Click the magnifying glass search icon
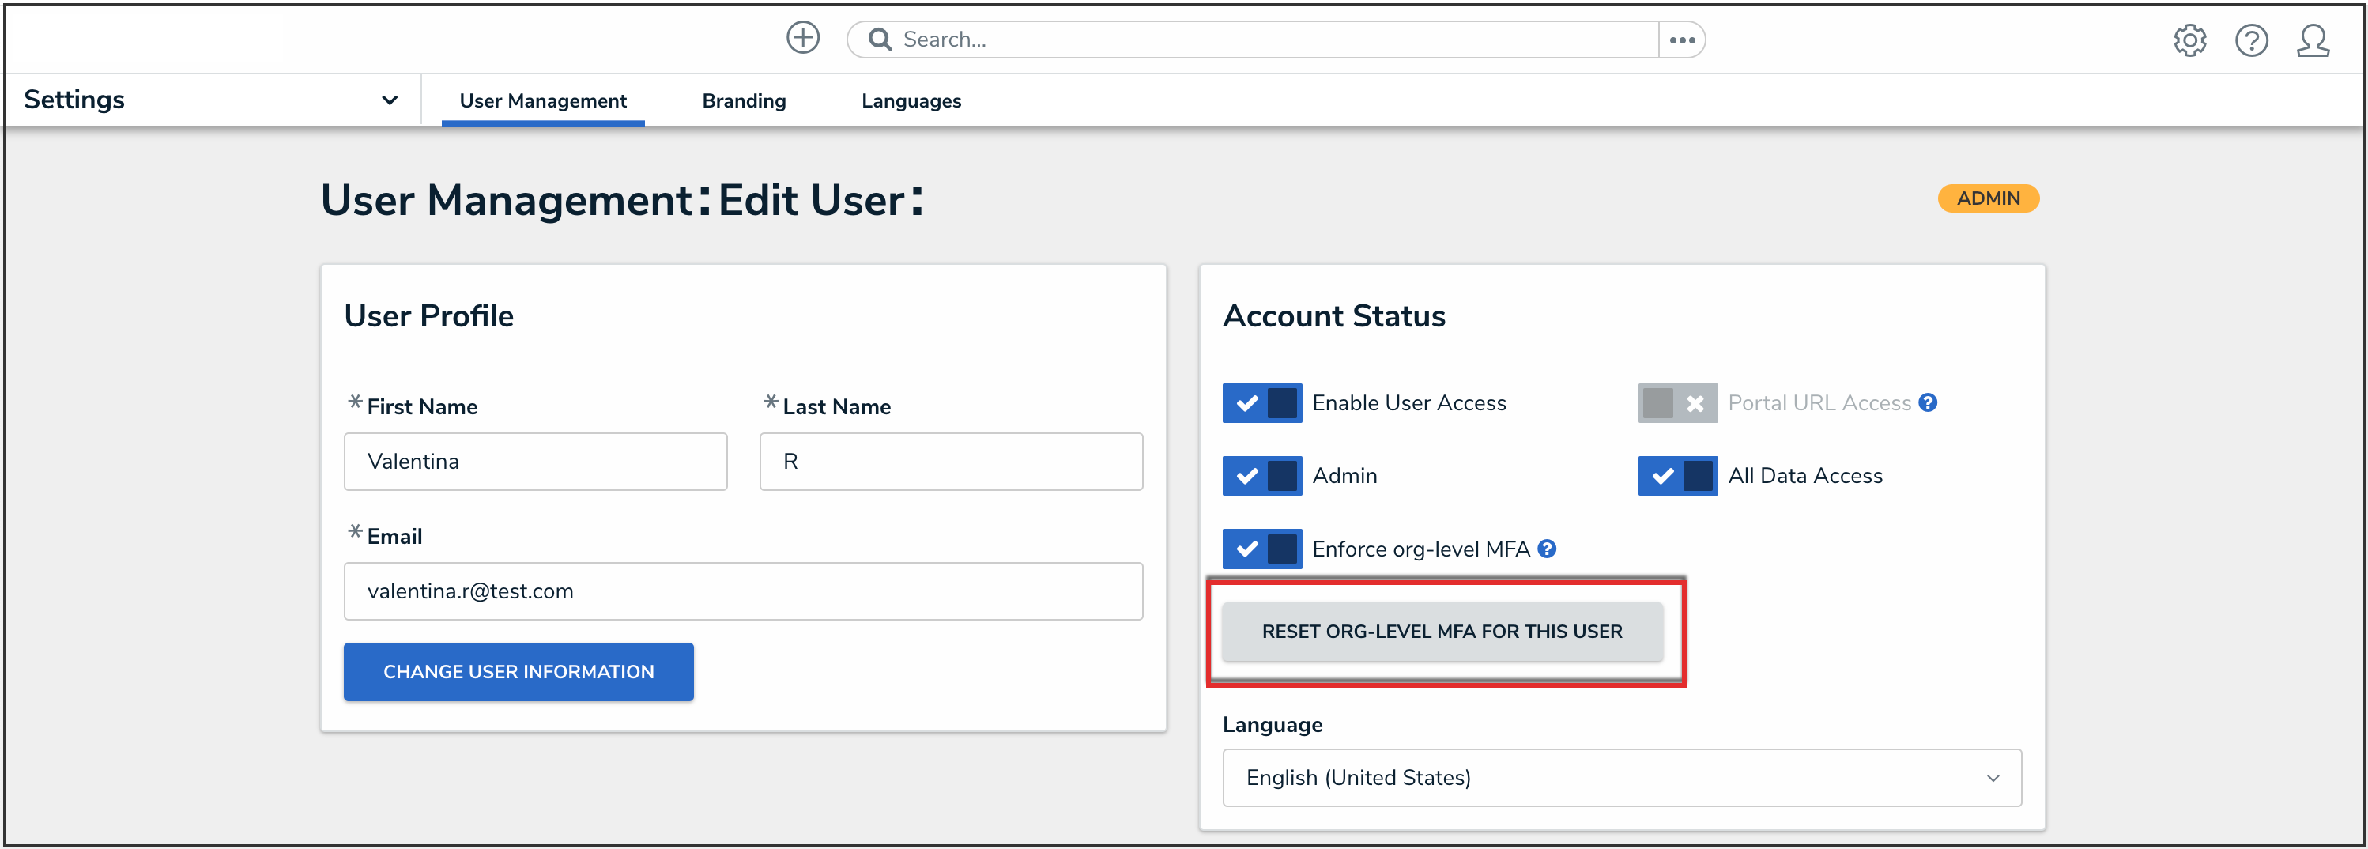This screenshot has width=2368, height=849. [880, 40]
